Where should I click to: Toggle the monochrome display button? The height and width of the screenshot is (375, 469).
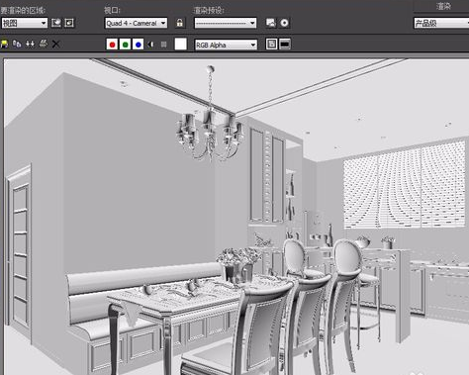coord(163,45)
